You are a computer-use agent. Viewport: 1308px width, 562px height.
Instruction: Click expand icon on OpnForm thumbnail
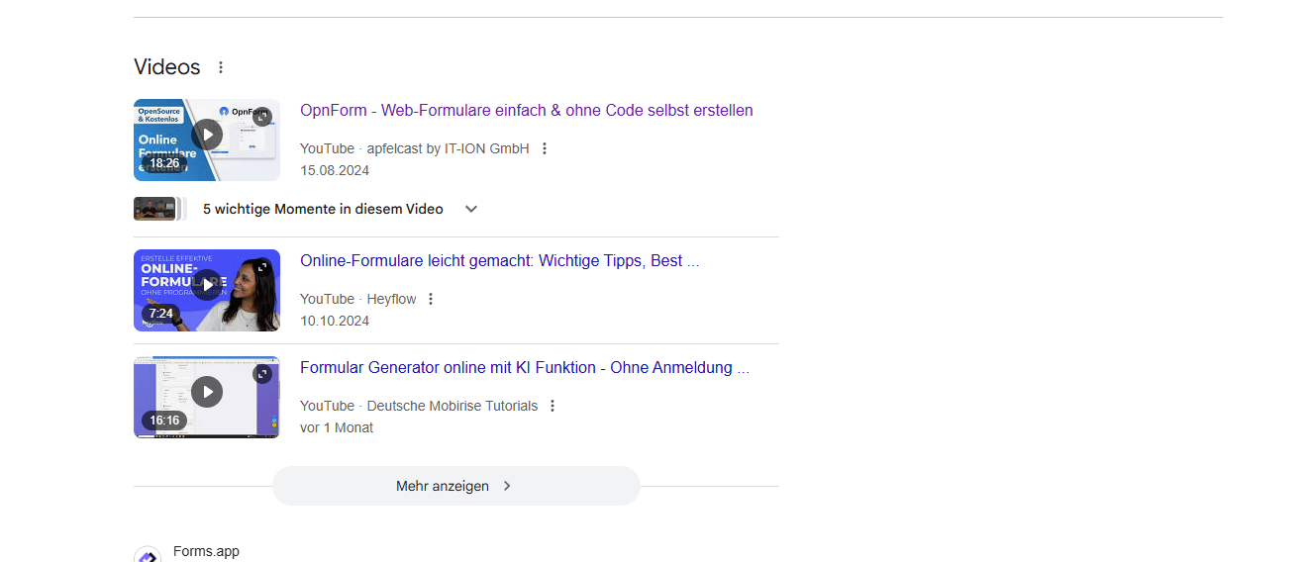coord(262,116)
